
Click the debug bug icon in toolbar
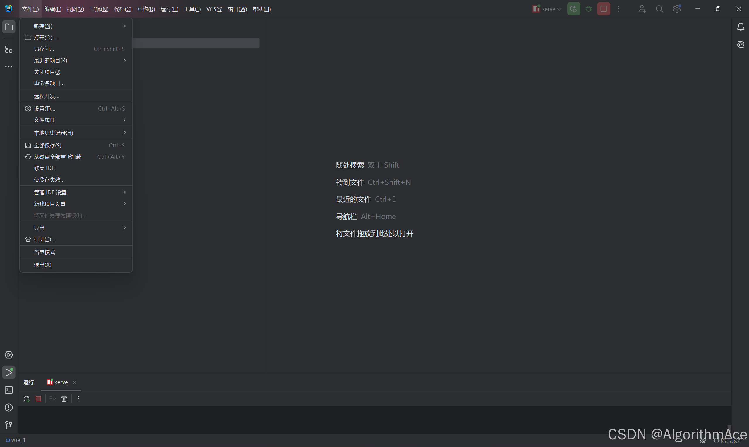click(x=588, y=9)
